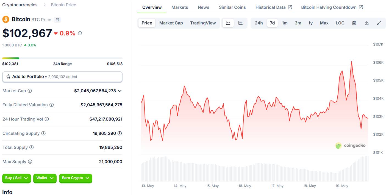Click the Market Cap info icon
The height and width of the screenshot is (195, 386).
tap(30, 91)
